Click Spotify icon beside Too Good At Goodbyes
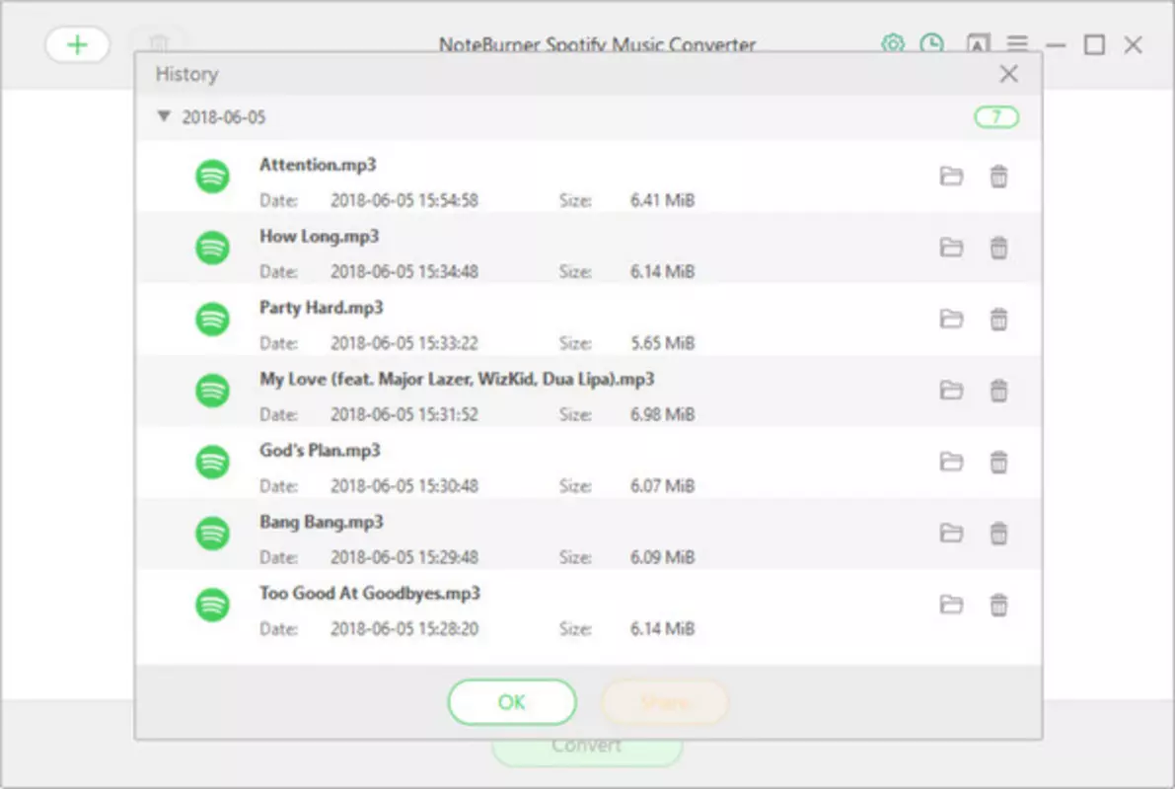1175x789 pixels. point(213,605)
